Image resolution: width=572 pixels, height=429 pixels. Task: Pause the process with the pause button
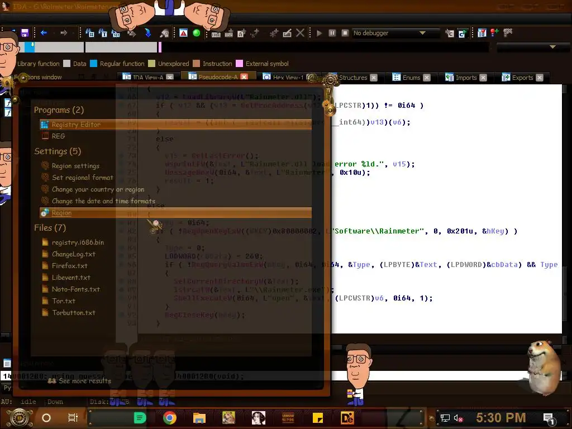[x=332, y=33]
